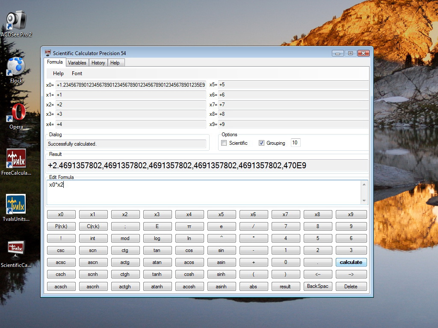
Task: Uncheck the Grouping checkbox
Action: pos(262,143)
